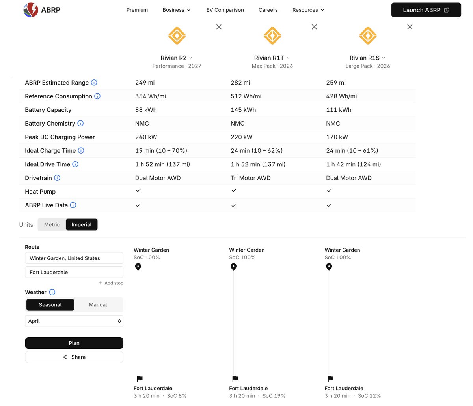
Task: Click the 111 kWh battery capacity value
Action: (339, 110)
